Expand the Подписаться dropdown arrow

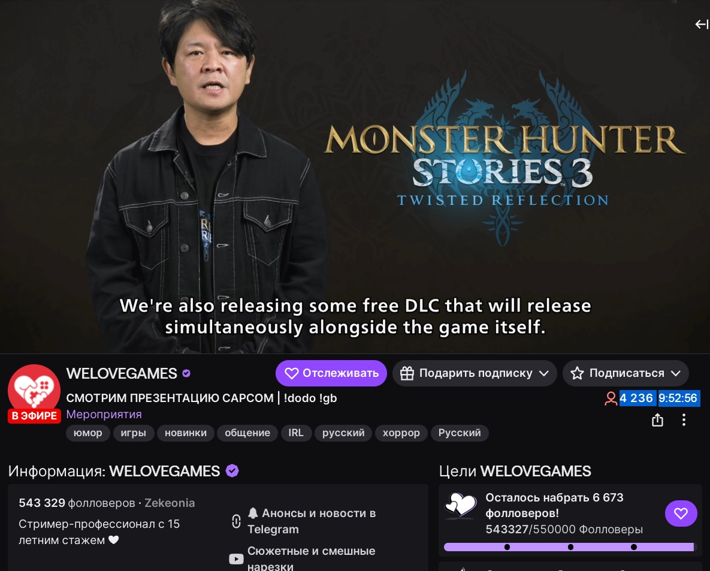[676, 373]
